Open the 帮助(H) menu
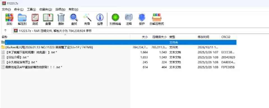269x108 pixels. (x=73, y=9)
